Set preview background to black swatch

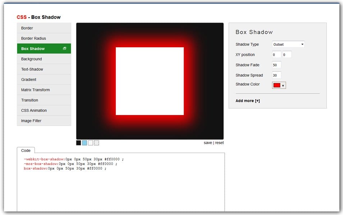click(78, 143)
